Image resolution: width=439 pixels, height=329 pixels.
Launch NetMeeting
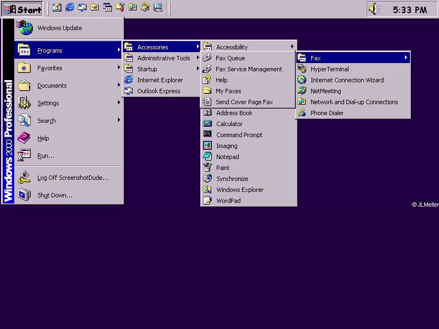tap(353, 91)
